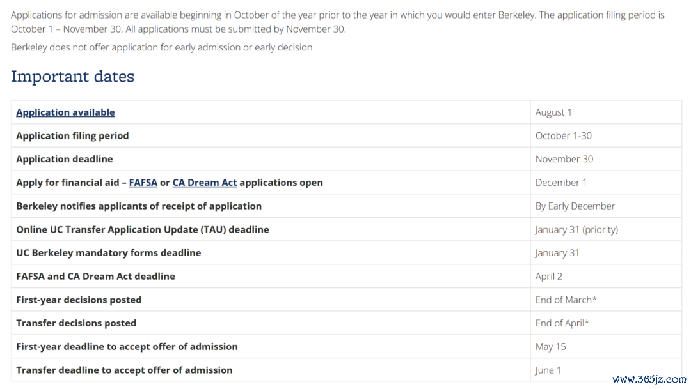Select the Important dates heading
691x389 pixels.
(73, 77)
